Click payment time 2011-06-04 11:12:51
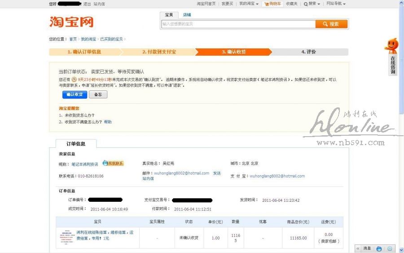 coord(193,209)
